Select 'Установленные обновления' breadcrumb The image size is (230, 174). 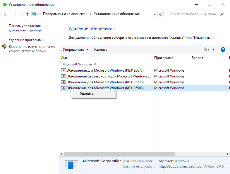coord(117,14)
